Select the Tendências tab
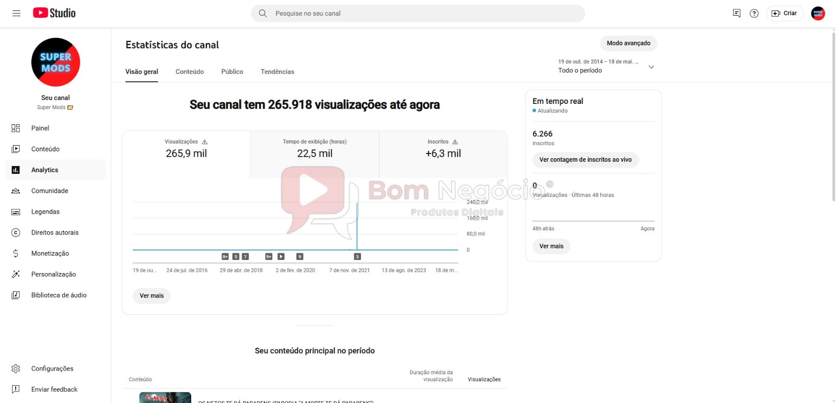The image size is (836, 403). point(277,72)
